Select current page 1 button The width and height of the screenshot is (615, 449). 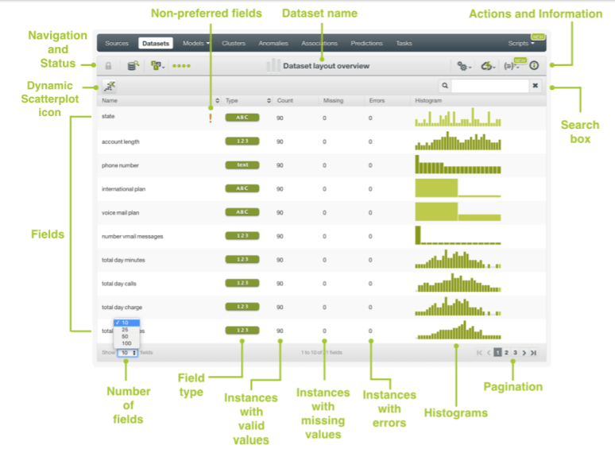497,353
